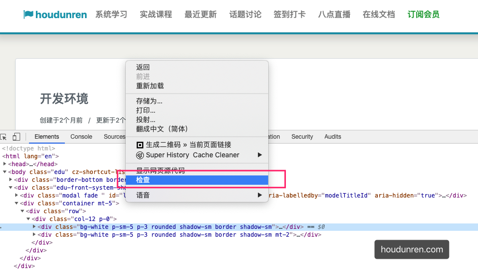The image size is (478, 271).
Task: Open the 语音 submenu arrow
Action: click(260, 195)
